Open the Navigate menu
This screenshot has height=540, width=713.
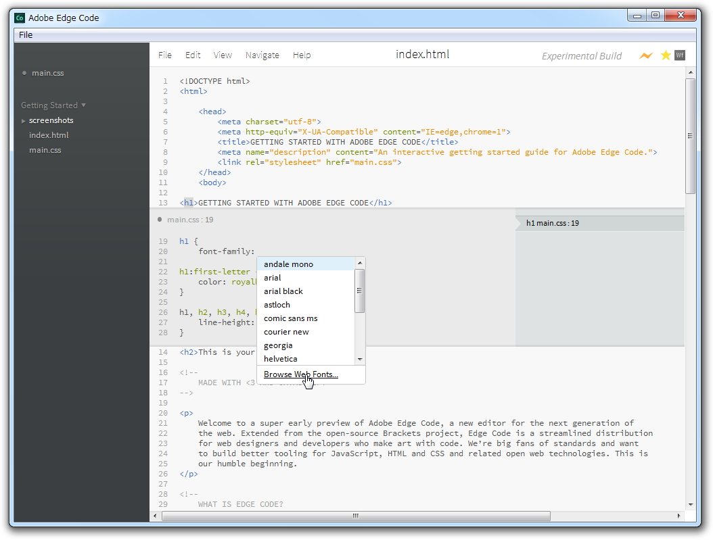click(x=262, y=55)
